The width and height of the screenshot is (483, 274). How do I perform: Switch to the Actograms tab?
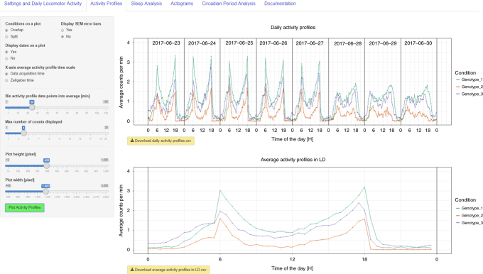pyautogui.click(x=182, y=4)
